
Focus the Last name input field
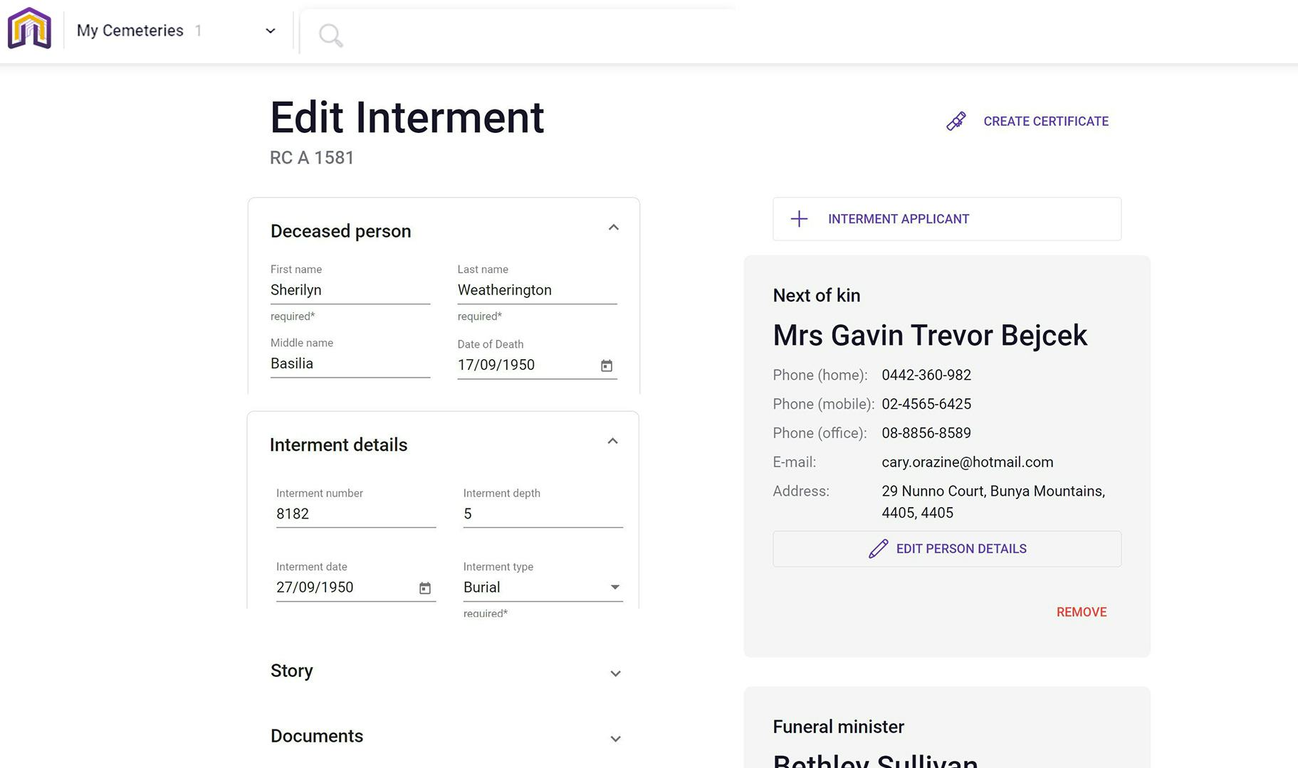(536, 290)
